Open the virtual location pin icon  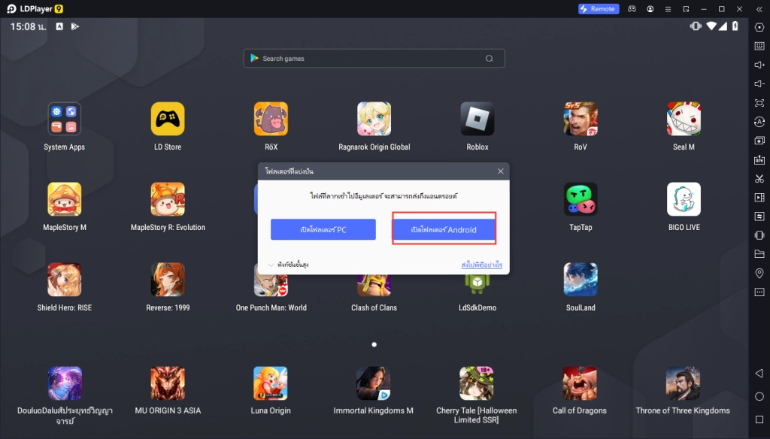(x=759, y=273)
